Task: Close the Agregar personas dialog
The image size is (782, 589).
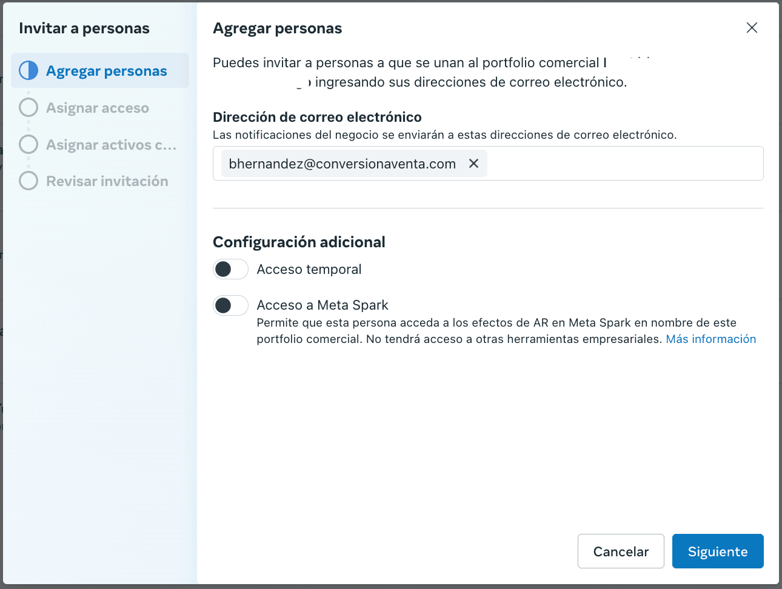Action: click(x=752, y=28)
